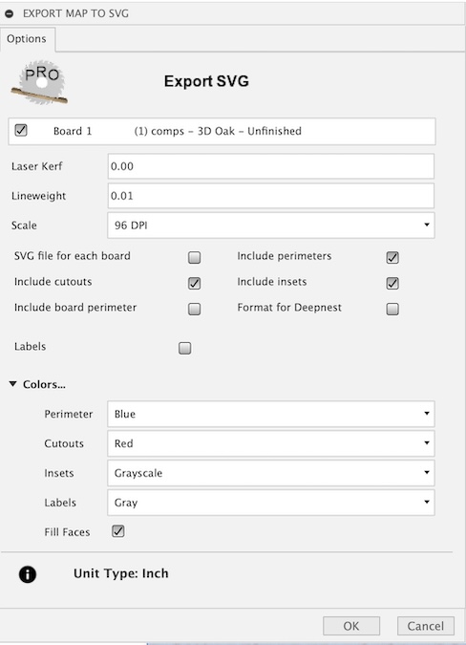Turn on the Labels checkbox

[x=185, y=348]
